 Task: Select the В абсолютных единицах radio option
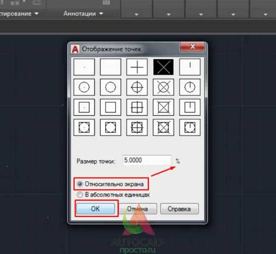point(80,195)
